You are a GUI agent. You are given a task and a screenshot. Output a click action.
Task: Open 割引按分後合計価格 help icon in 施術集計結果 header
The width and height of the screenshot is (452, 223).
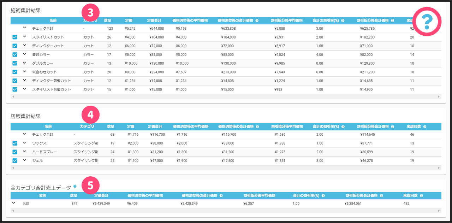click(x=393, y=20)
